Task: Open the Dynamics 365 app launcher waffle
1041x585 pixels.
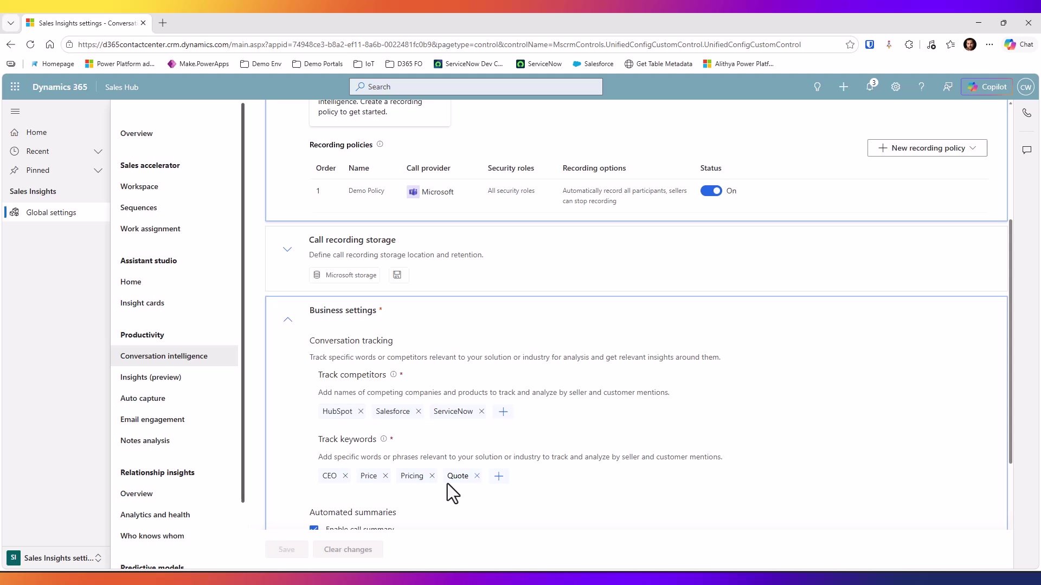Action: pyautogui.click(x=15, y=87)
